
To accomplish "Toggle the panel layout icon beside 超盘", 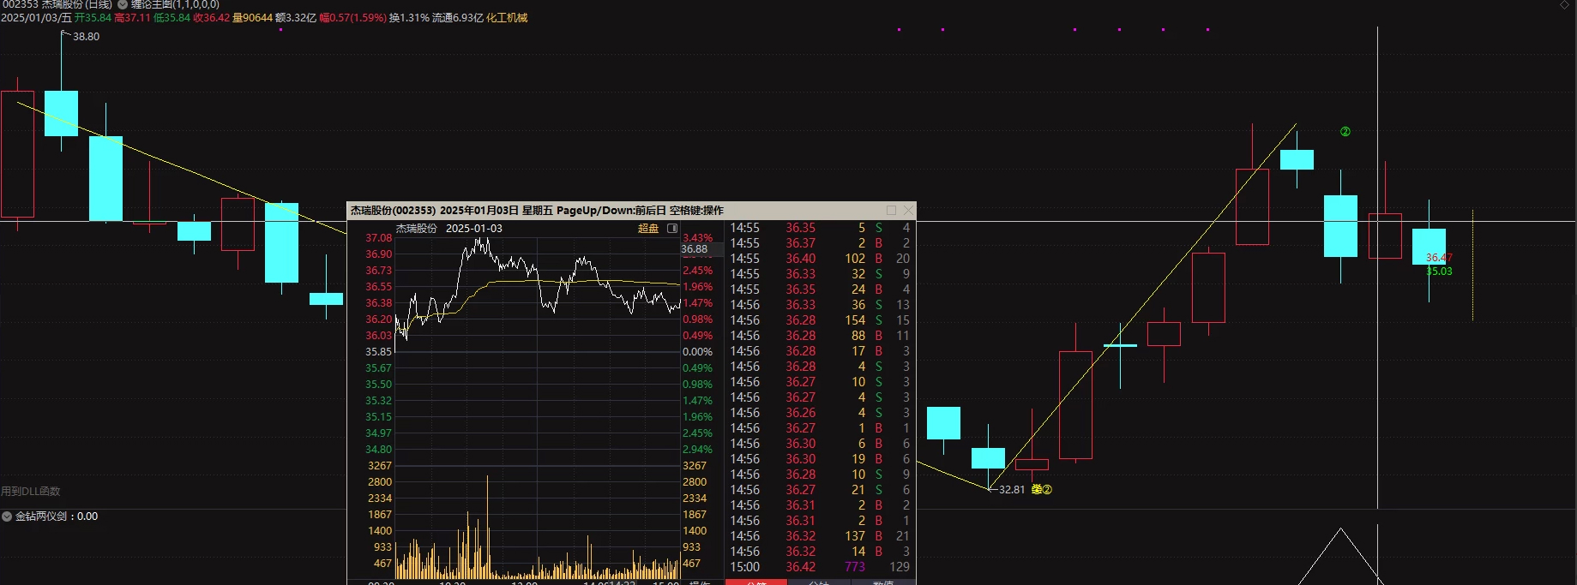I will pos(672,229).
